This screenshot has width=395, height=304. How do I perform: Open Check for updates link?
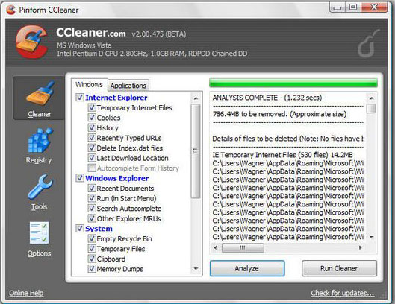[x=342, y=293]
